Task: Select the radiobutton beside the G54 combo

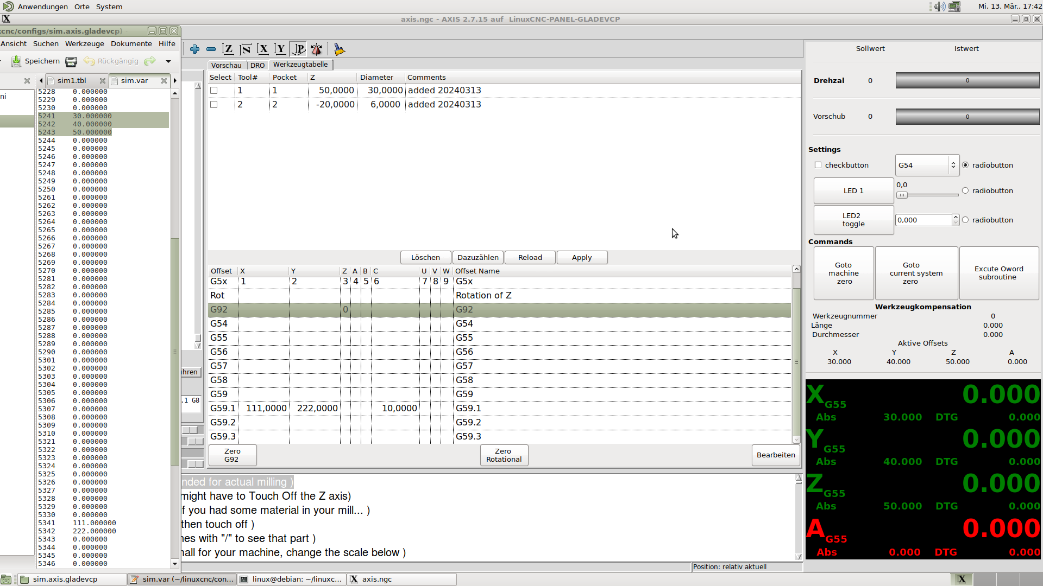Action: point(965,165)
